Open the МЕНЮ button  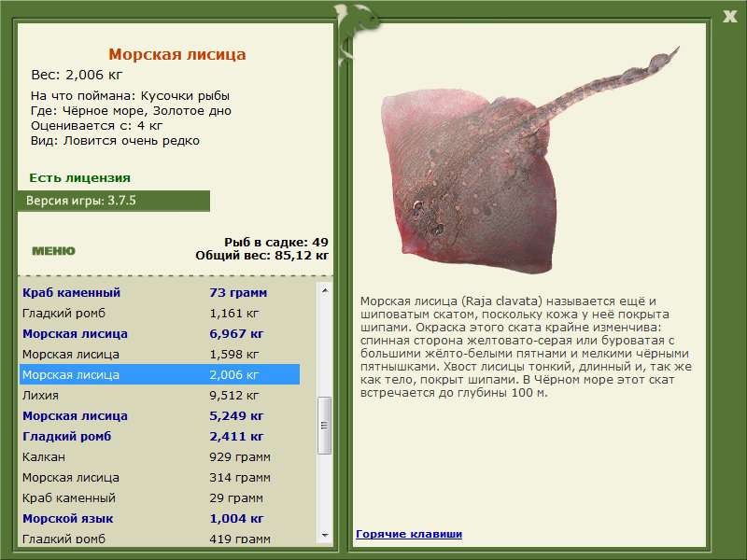point(53,251)
